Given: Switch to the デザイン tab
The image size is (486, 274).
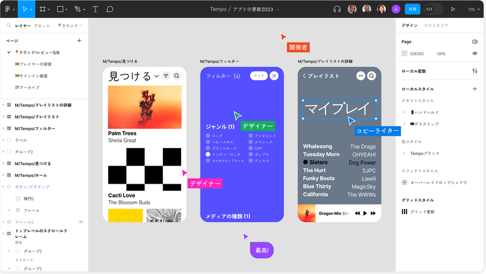Looking at the screenshot, I should coord(409,25).
